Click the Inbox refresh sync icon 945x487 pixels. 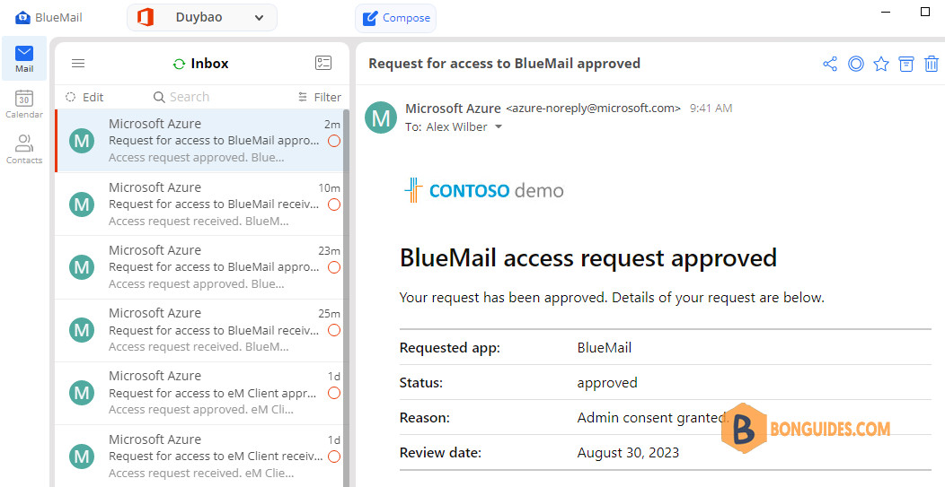point(179,64)
